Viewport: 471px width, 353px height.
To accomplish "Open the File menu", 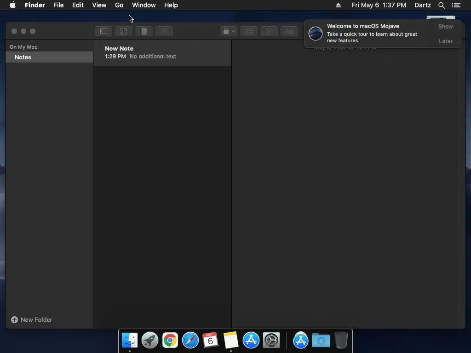I will [58, 5].
